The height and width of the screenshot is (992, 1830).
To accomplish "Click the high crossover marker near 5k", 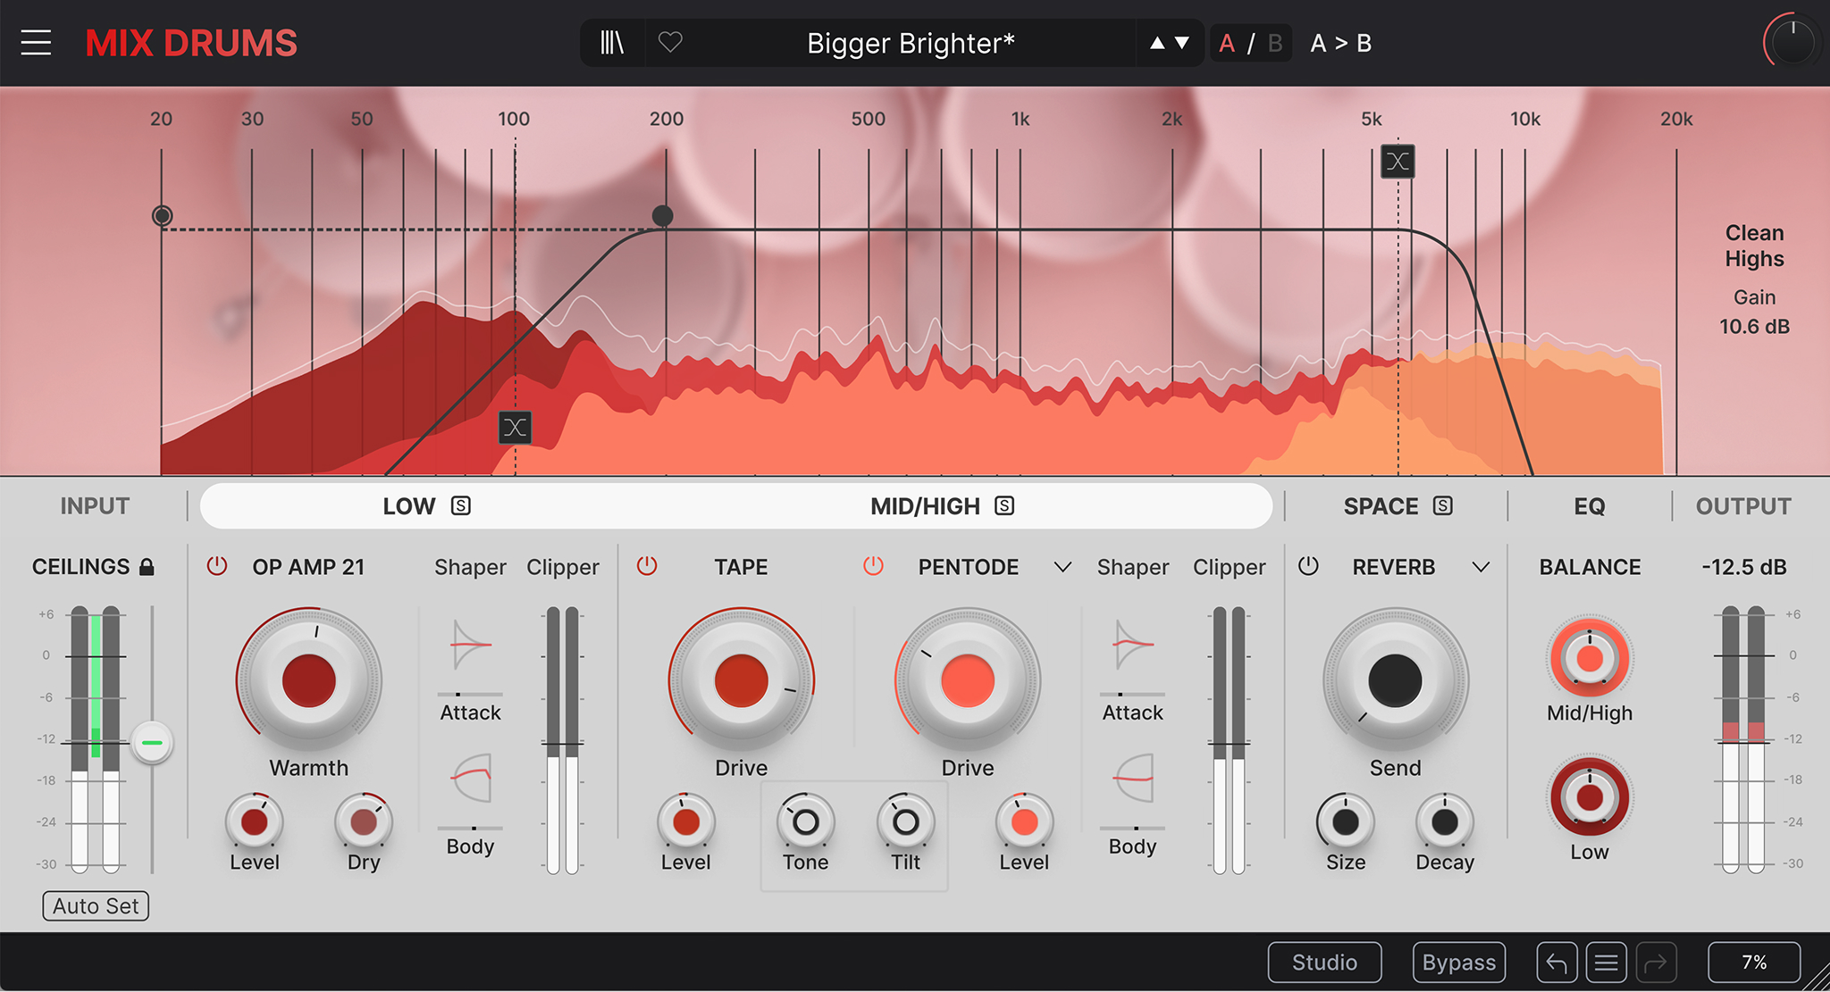I will (1398, 162).
